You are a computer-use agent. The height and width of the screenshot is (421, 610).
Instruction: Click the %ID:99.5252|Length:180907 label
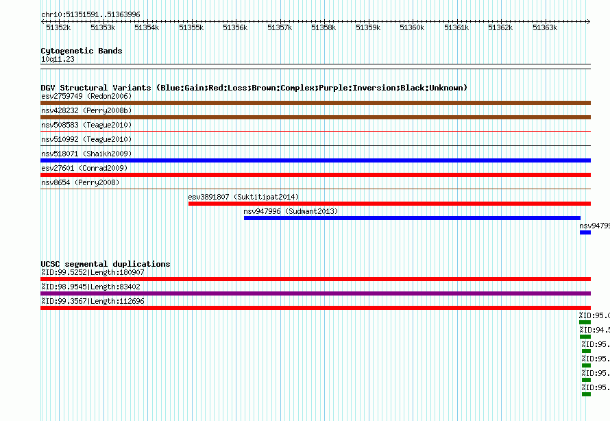point(93,272)
